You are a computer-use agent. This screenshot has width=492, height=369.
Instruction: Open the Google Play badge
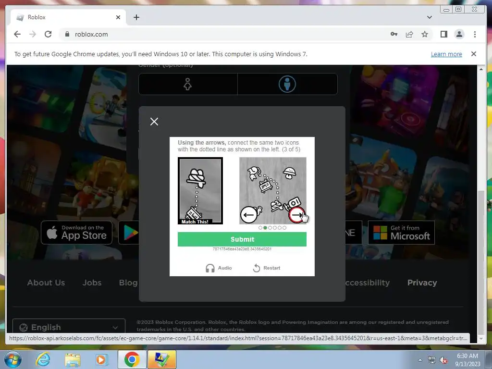click(x=129, y=233)
